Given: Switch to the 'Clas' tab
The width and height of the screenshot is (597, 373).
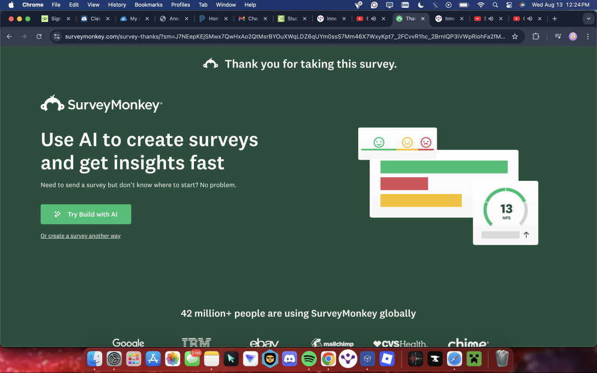Looking at the screenshot, I should [x=96, y=19].
